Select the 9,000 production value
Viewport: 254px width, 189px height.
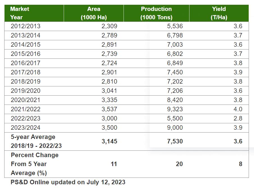(175, 128)
